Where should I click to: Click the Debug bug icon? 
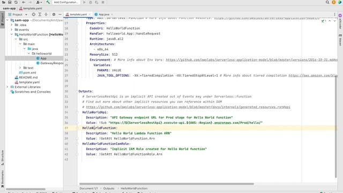91,2
